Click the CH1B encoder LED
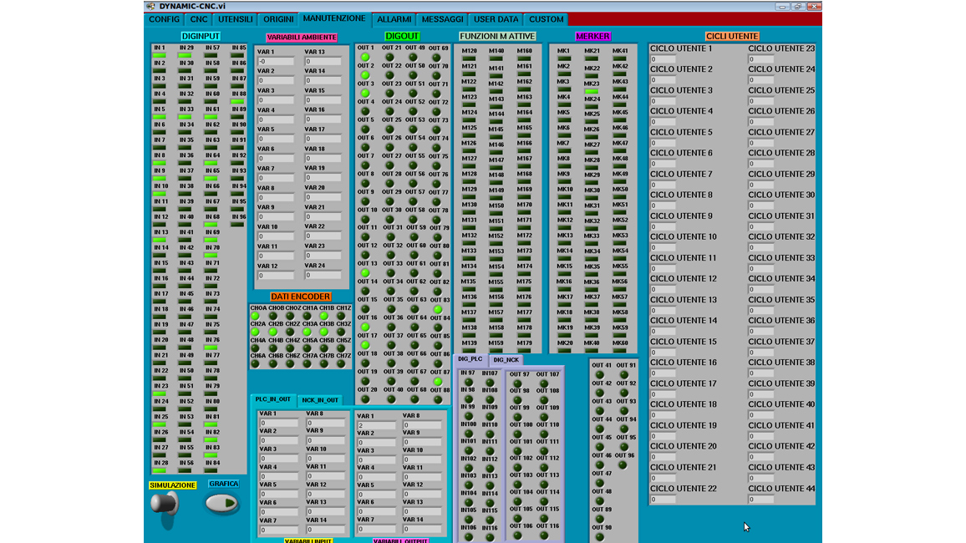Image resolution: width=966 pixels, height=543 pixels. [324, 316]
